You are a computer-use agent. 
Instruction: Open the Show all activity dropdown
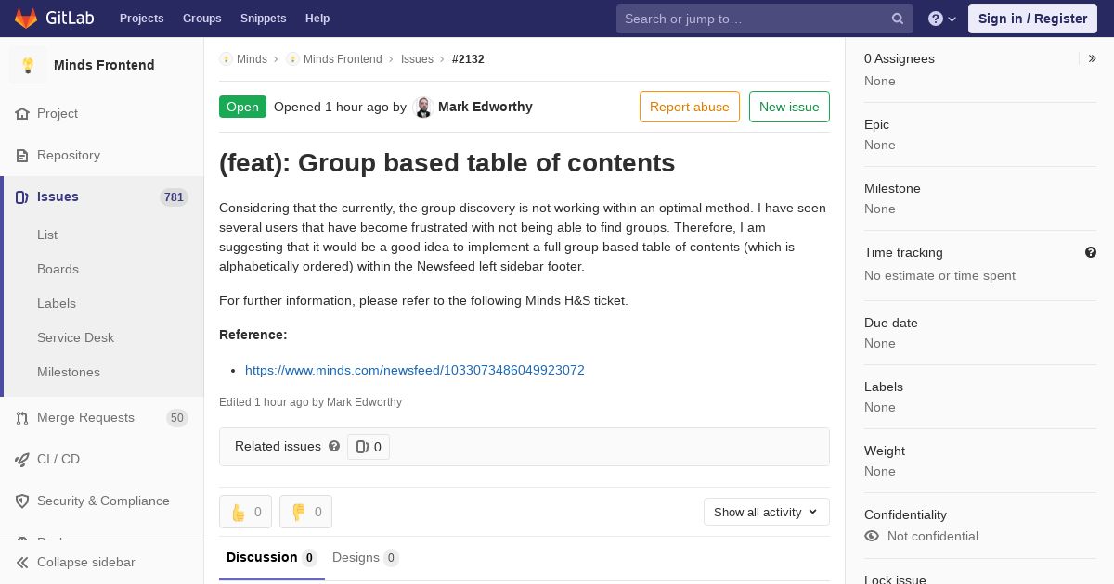click(x=766, y=512)
